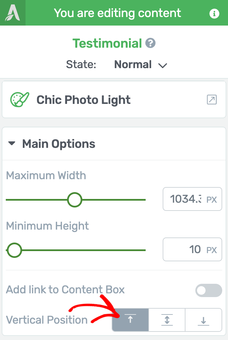
Task: Click the template palette brush icon
Action: click(x=19, y=99)
